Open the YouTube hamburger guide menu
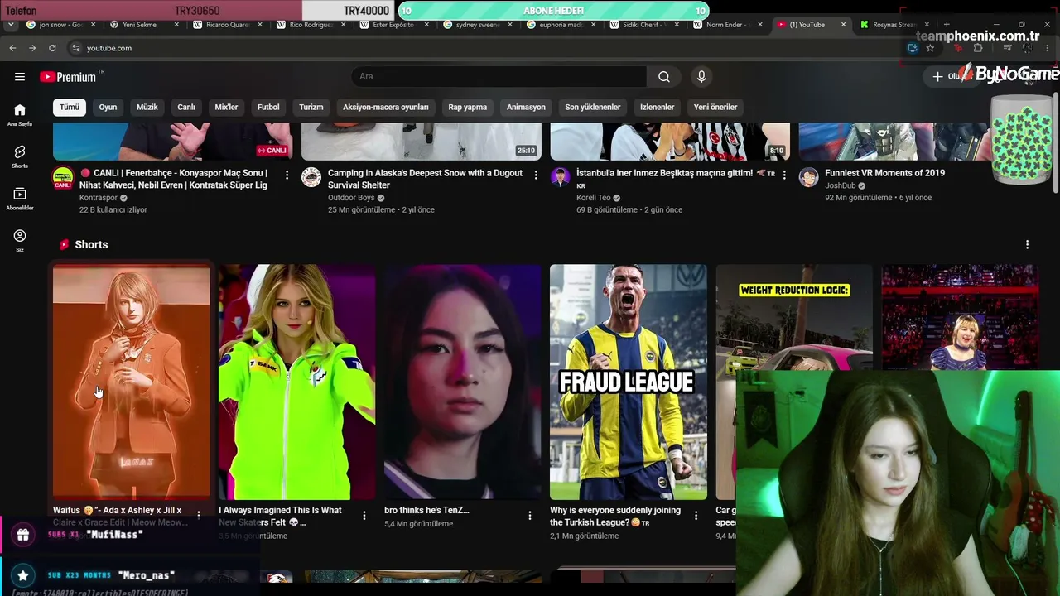 click(20, 77)
